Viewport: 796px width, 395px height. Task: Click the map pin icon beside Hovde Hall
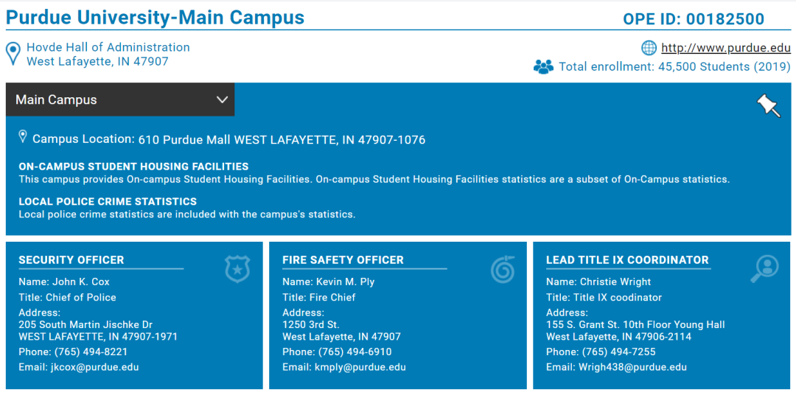13,54
